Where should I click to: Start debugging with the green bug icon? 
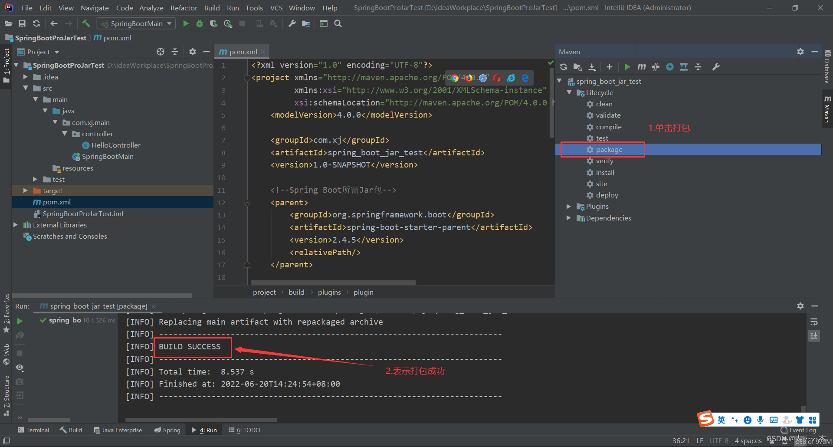coord(200,23)
